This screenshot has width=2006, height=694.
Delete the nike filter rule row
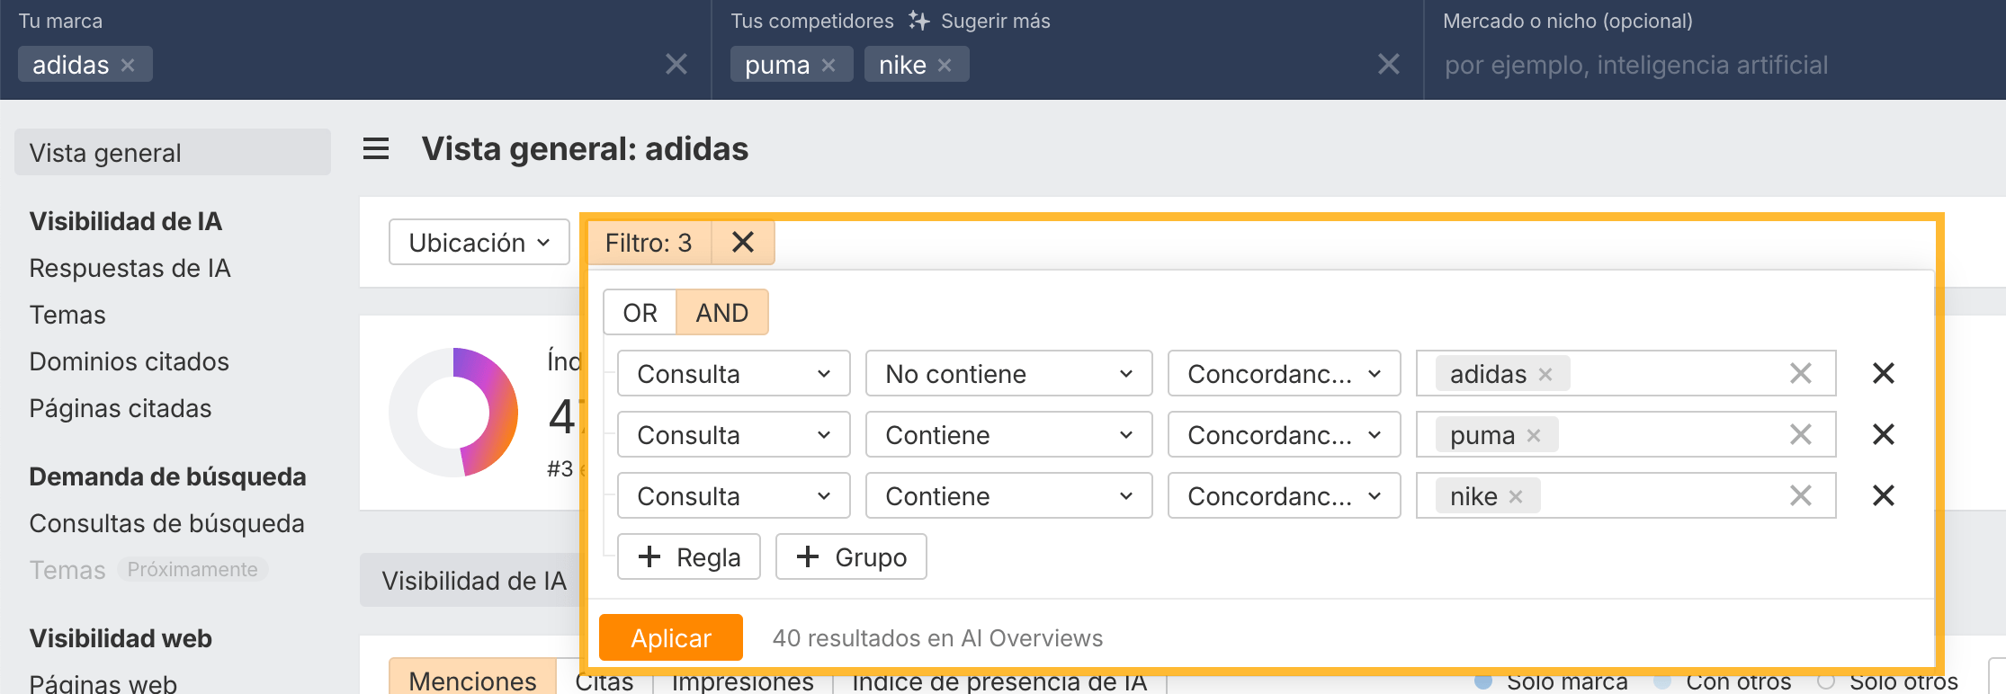1883,495
